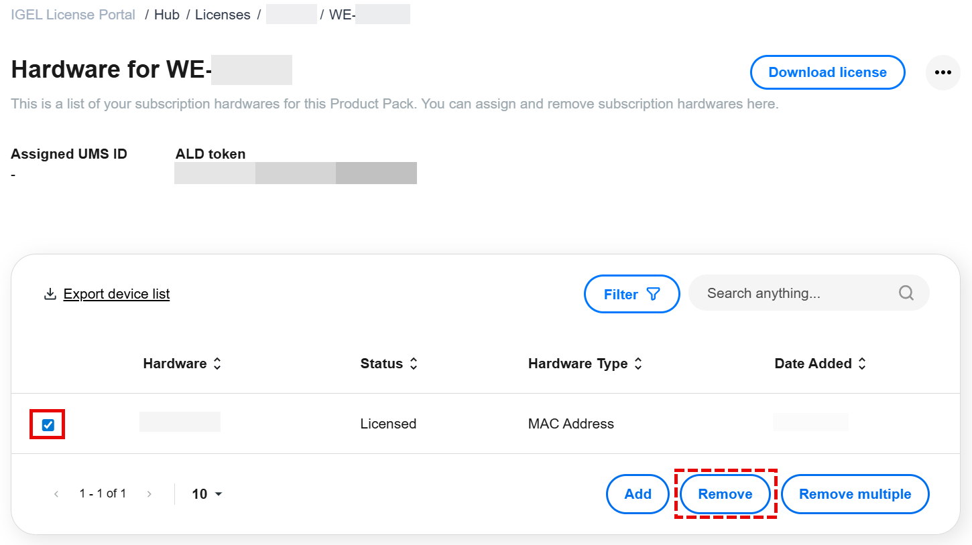Navigate to Hub breadcrumb
This screenshot has width=972, height=545.
167,15
